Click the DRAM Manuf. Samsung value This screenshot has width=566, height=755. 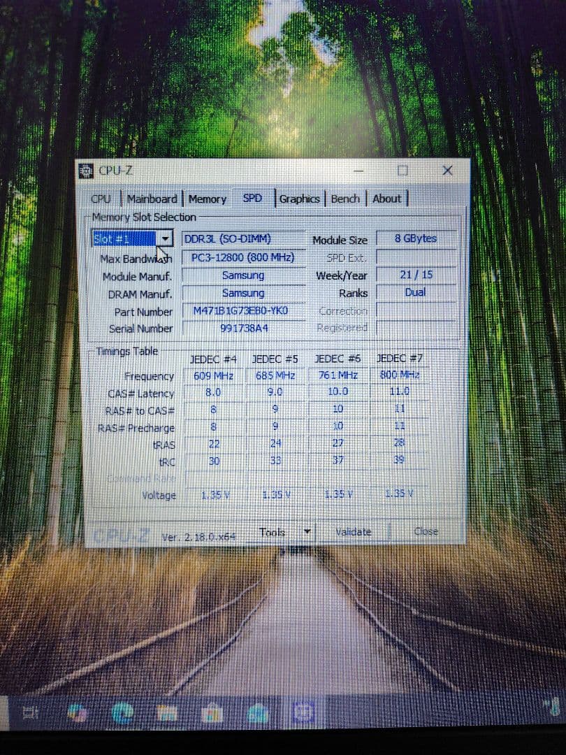244,293
